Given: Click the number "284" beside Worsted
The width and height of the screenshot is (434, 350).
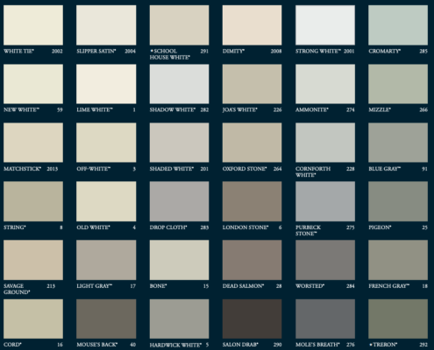Looking at the screenshot, I should (351, 286).
